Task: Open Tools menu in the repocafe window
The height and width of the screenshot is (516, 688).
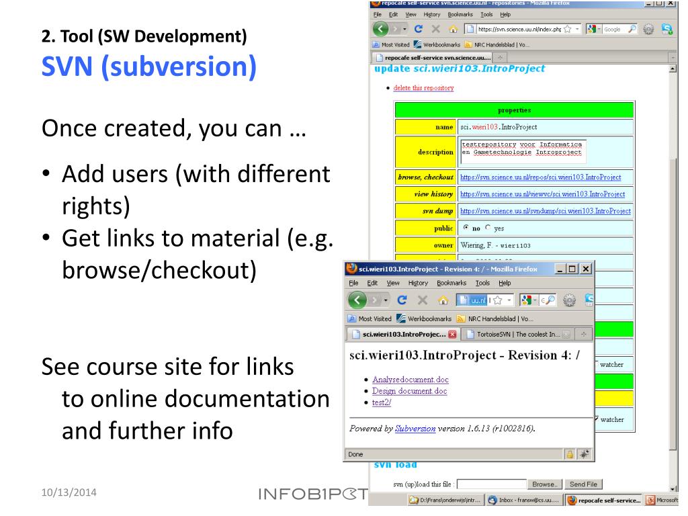Action: pyautogui.click(x=486, y=15)
